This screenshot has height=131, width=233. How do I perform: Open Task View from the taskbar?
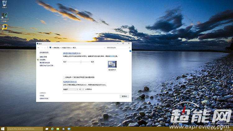pos(47,129)
